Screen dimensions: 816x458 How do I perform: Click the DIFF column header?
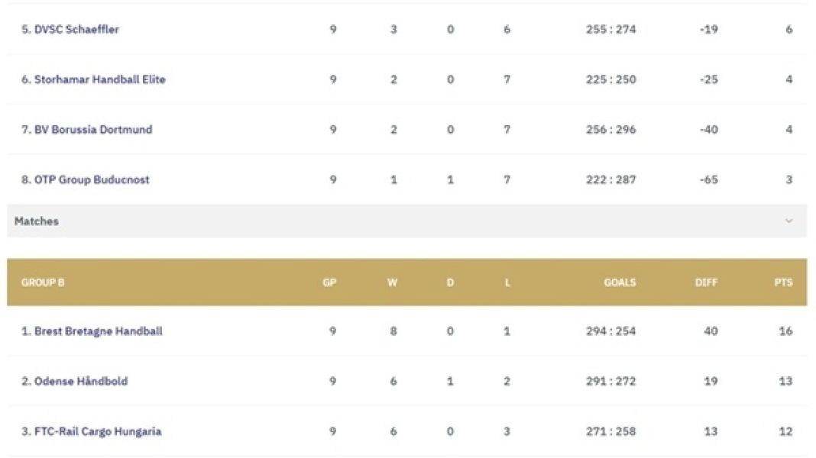[x=707, y=282]
